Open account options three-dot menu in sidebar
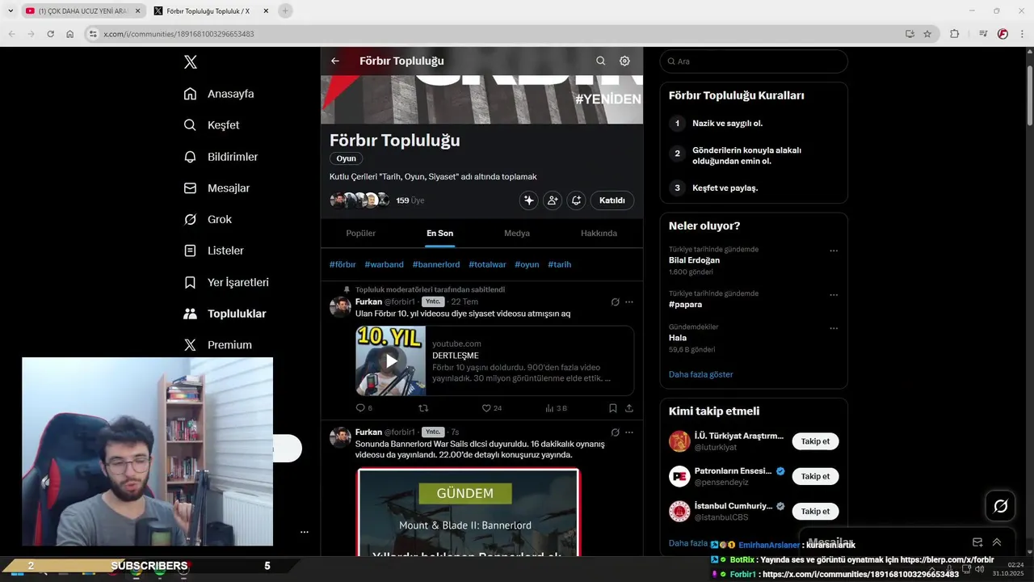 click(305, 532)
